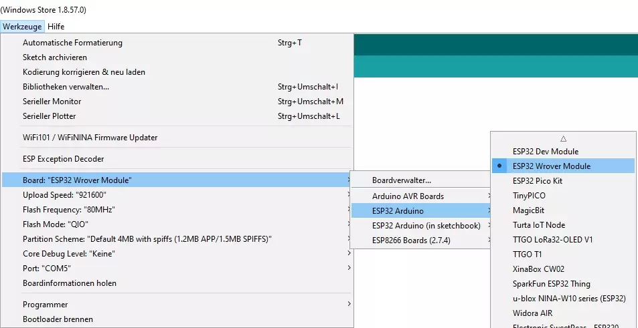Select TTGO LoRa32-OLED V1 board
638x328 pixels.
[x=563, y=240]
